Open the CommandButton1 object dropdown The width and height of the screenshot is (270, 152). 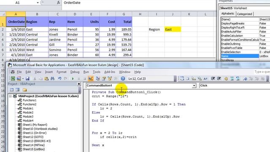click(x=194, y=85)
